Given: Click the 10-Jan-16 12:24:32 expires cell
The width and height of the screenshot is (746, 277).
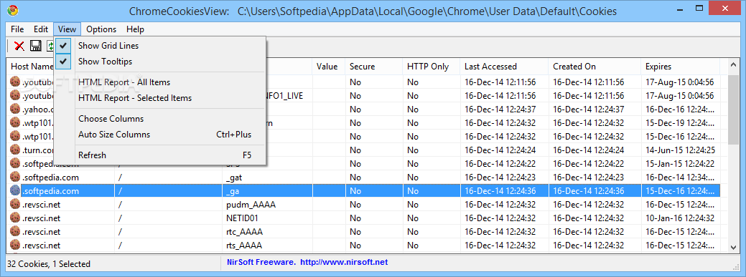Looking at the screenshot, I should tap(680, 218).
